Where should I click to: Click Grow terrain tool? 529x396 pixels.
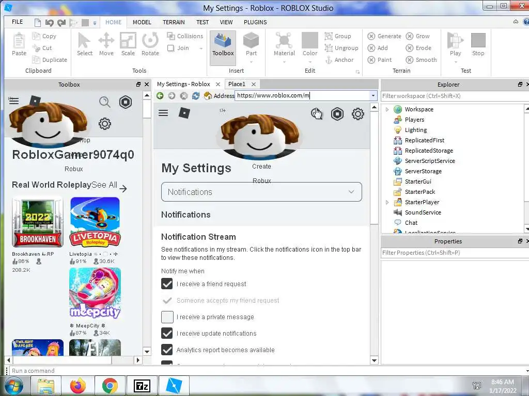pyautogui.click(x=417, y=36)
